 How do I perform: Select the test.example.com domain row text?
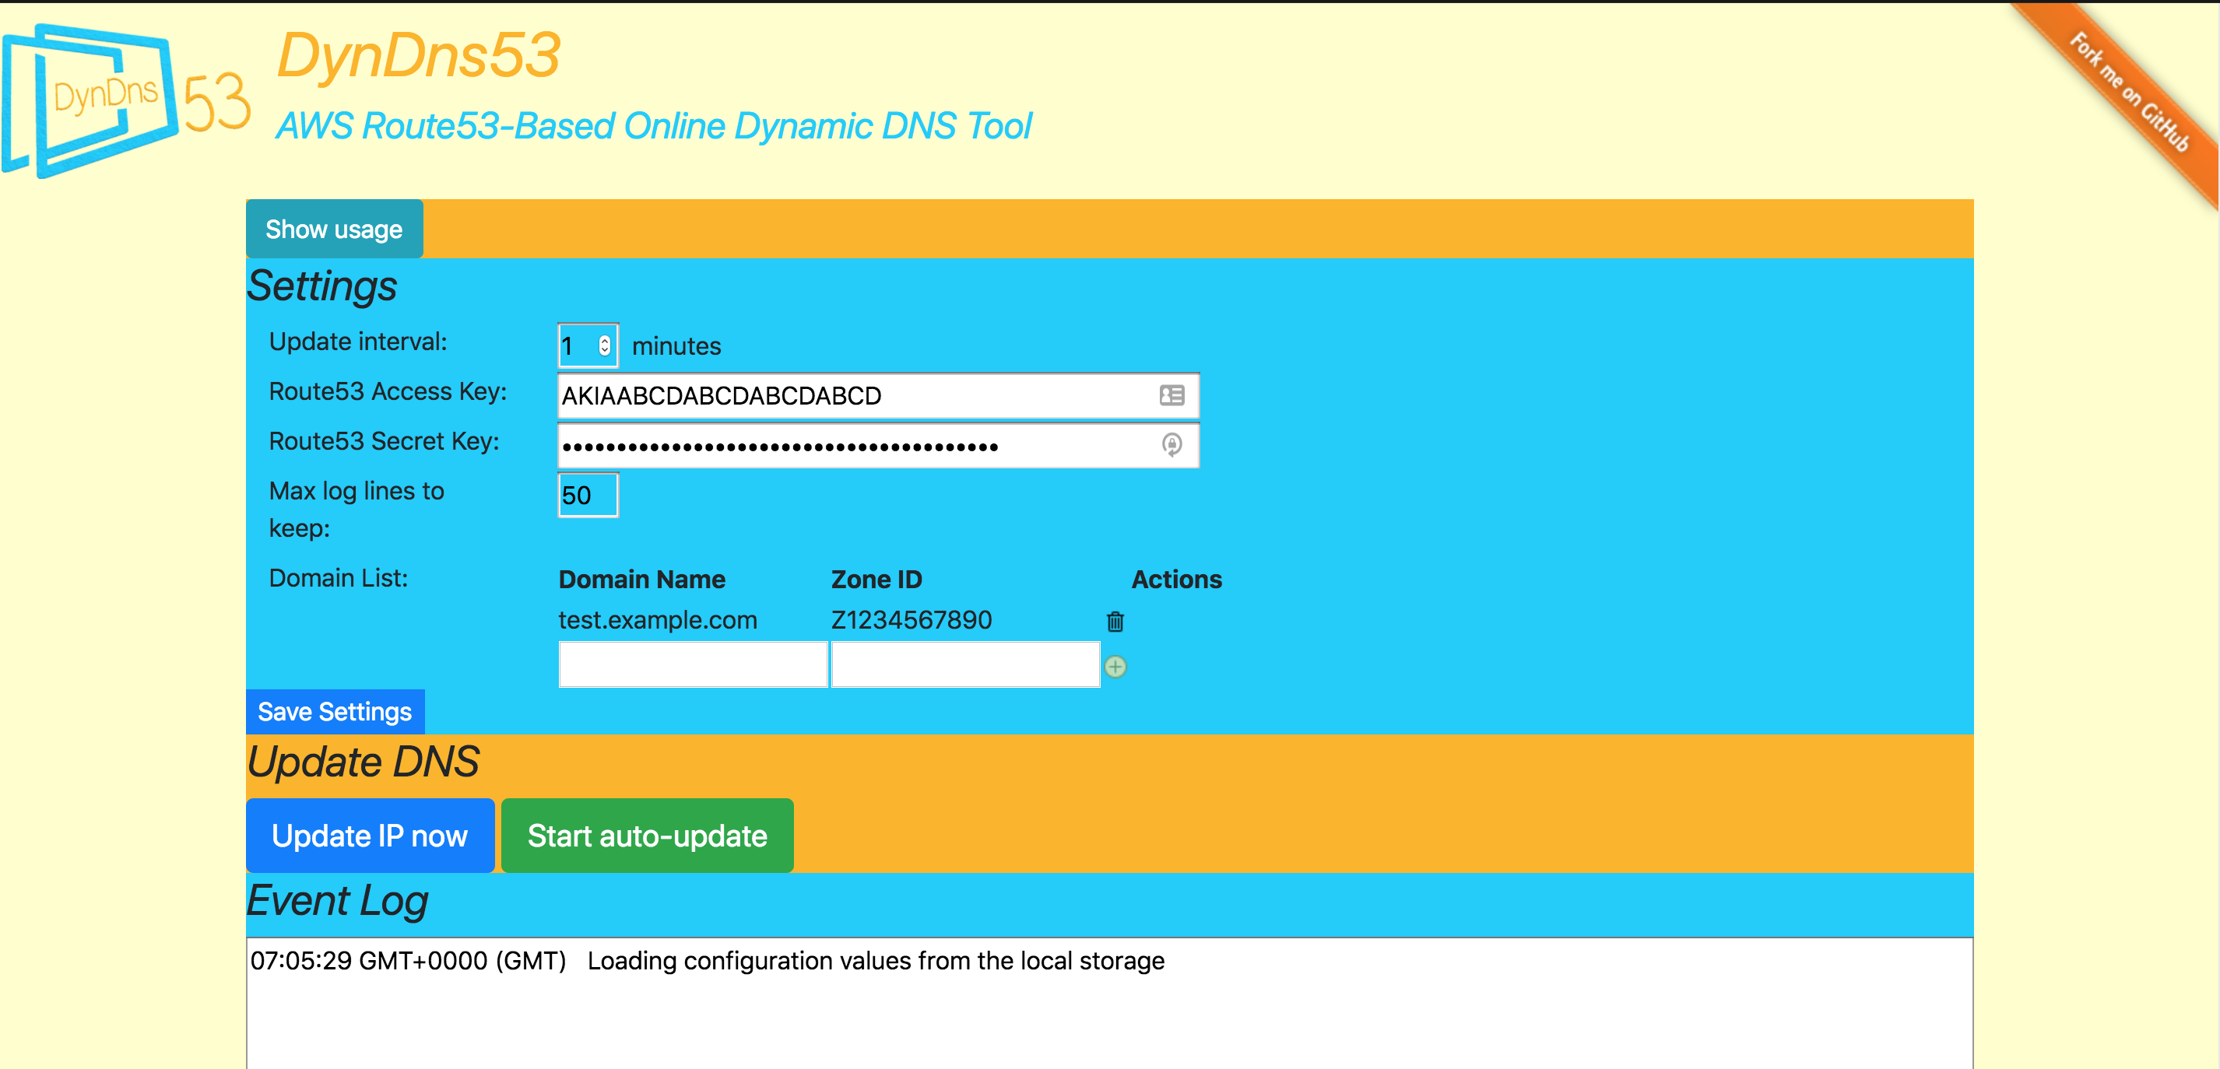click(x=658, y=620)
